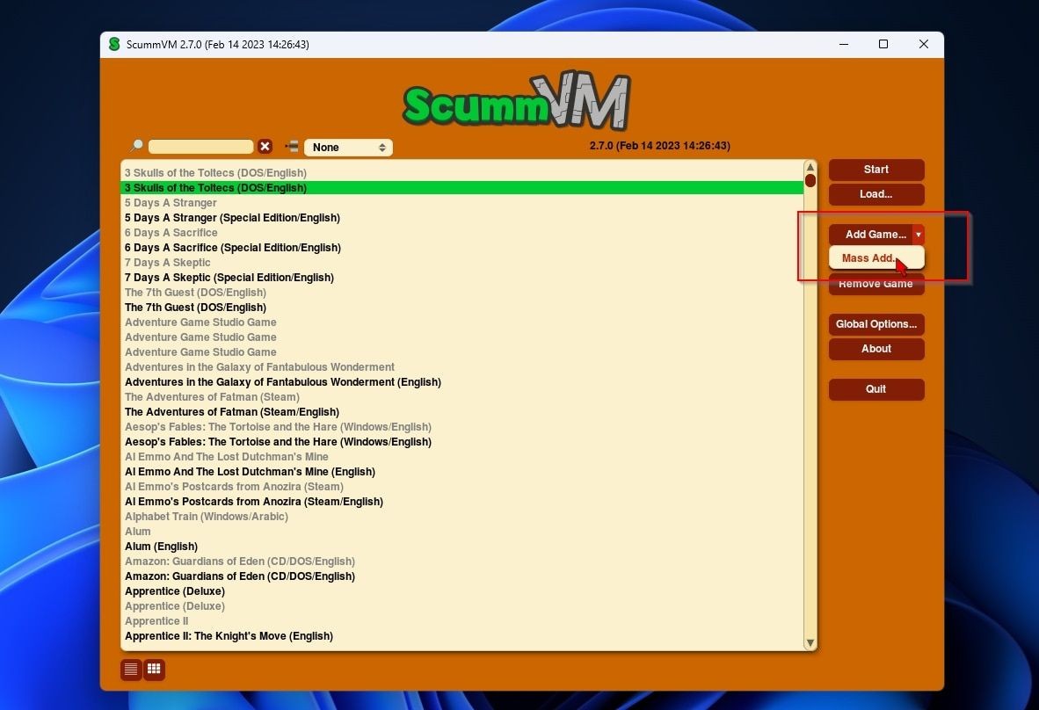Minimize the ScummVM window

click(x=844, y=44)
